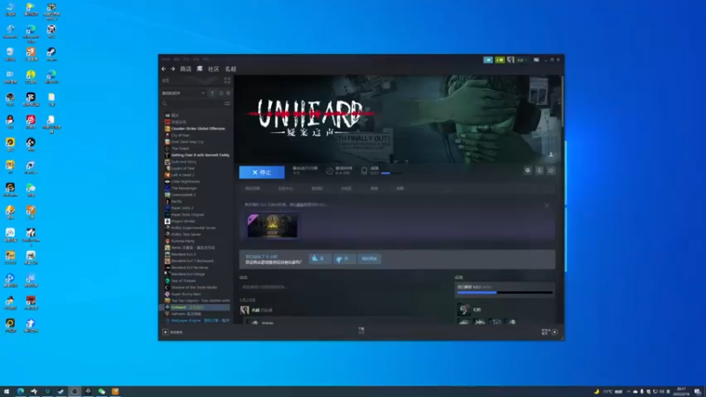Open Windows Start button on taskbar
Viewport: 706px width, 397px height.
pos(6,392)
